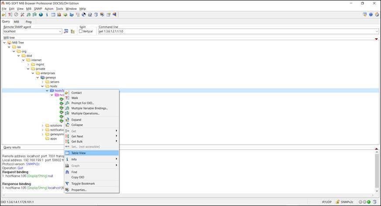Open the Remote SNMP agent dropdown

click(x=60, y=31)
